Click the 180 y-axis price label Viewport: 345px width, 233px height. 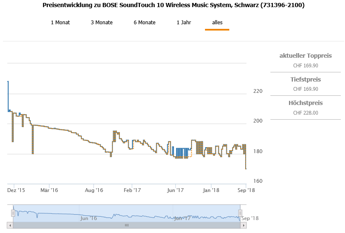(x=258, y=151)
